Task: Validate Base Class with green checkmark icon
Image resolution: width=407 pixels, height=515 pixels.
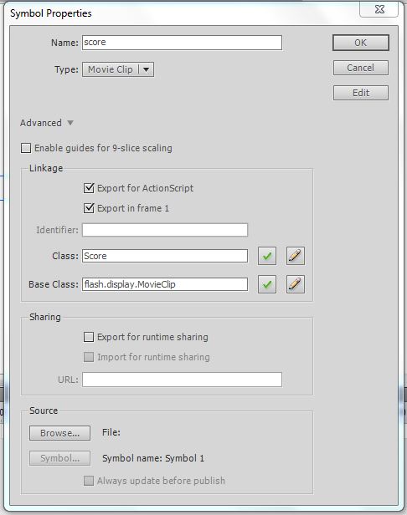Action: 267,284
